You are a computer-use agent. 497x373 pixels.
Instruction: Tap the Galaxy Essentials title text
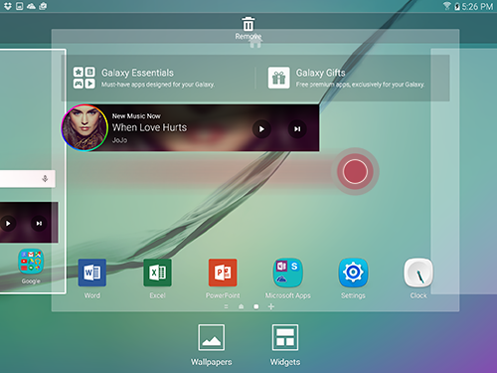coord(137,73)
